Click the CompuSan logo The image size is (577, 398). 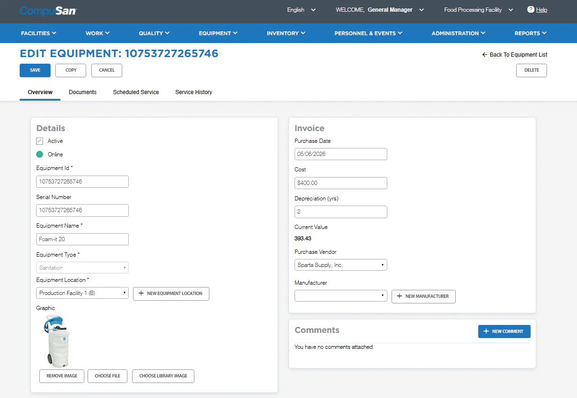point(49,10)
